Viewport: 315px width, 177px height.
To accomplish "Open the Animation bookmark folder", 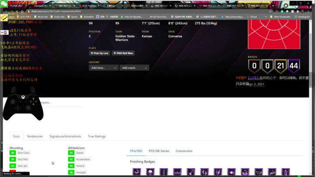I will point(87,17).
